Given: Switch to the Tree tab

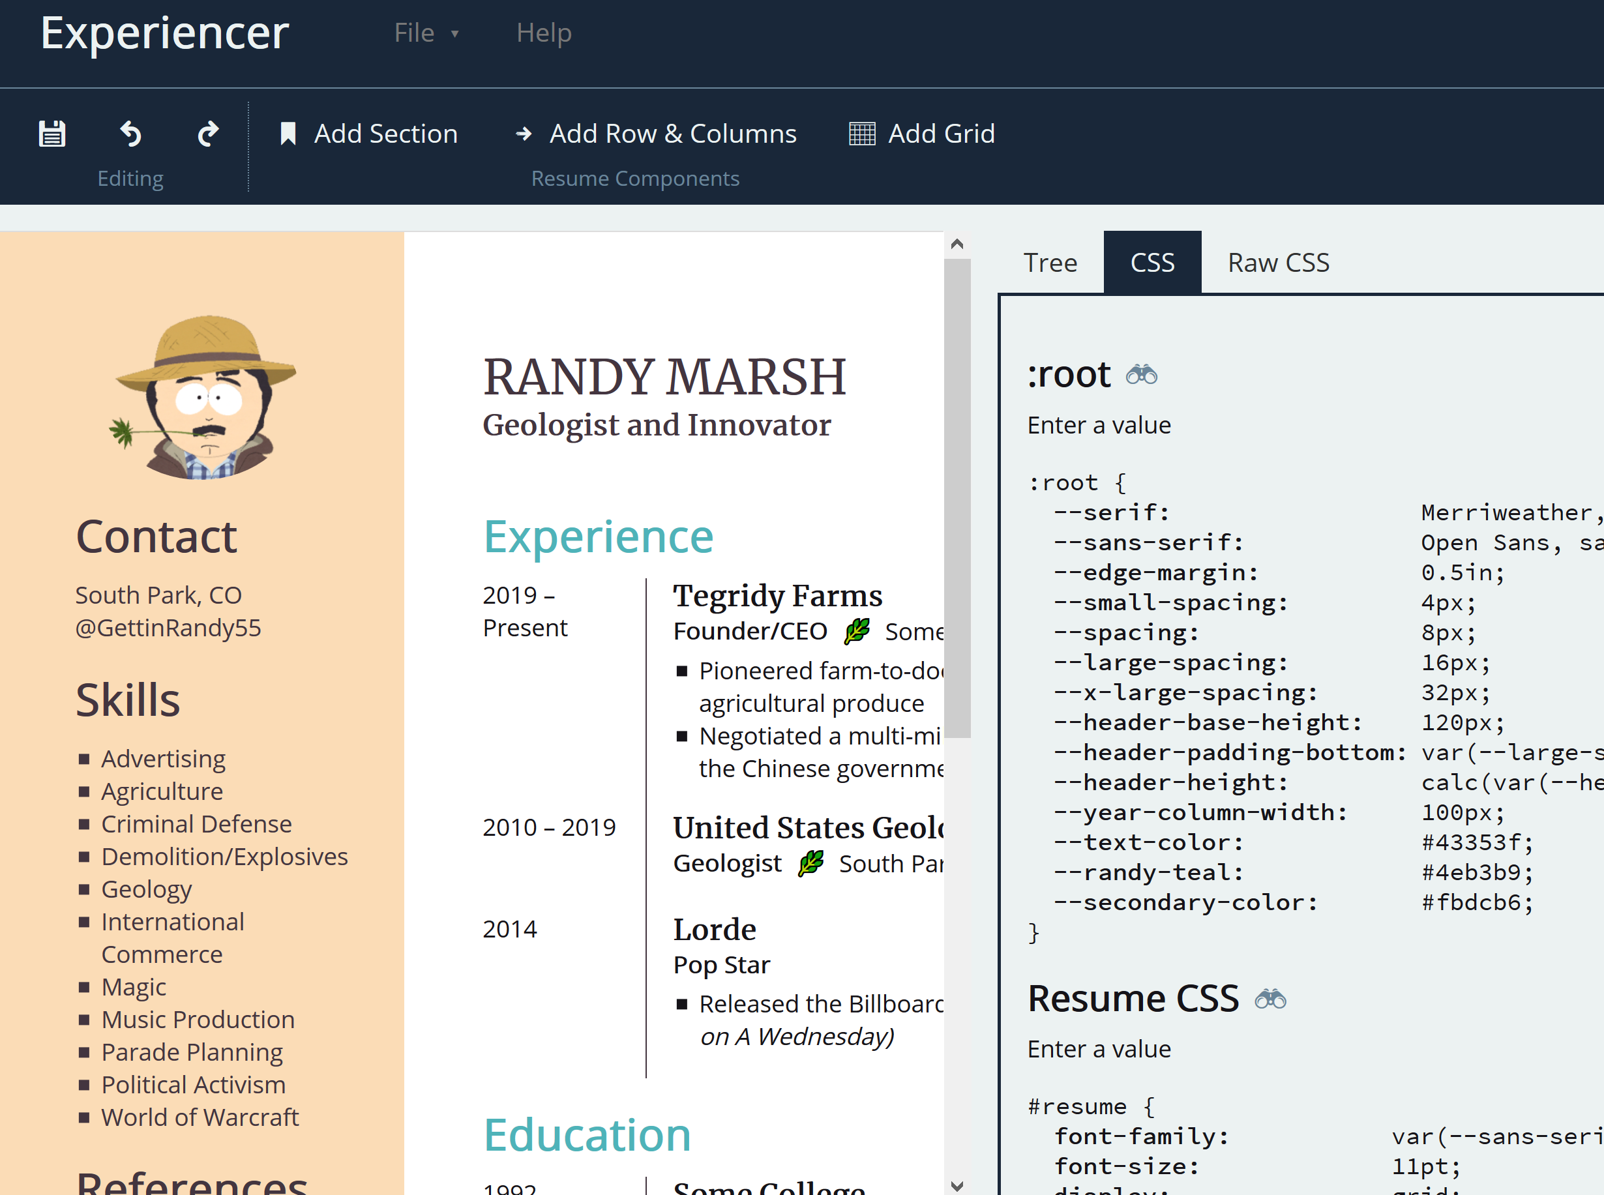Looking at the screenshot, I should (1050, 262).
